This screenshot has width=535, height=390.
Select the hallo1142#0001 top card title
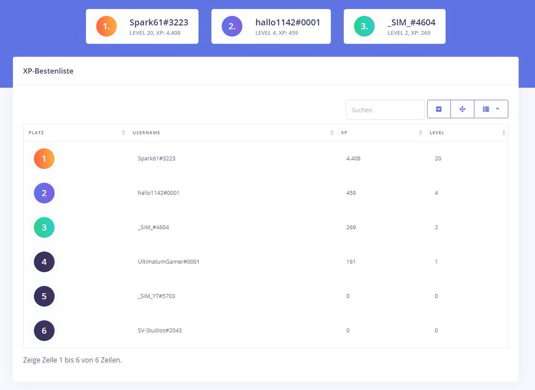tap(288, 22)
